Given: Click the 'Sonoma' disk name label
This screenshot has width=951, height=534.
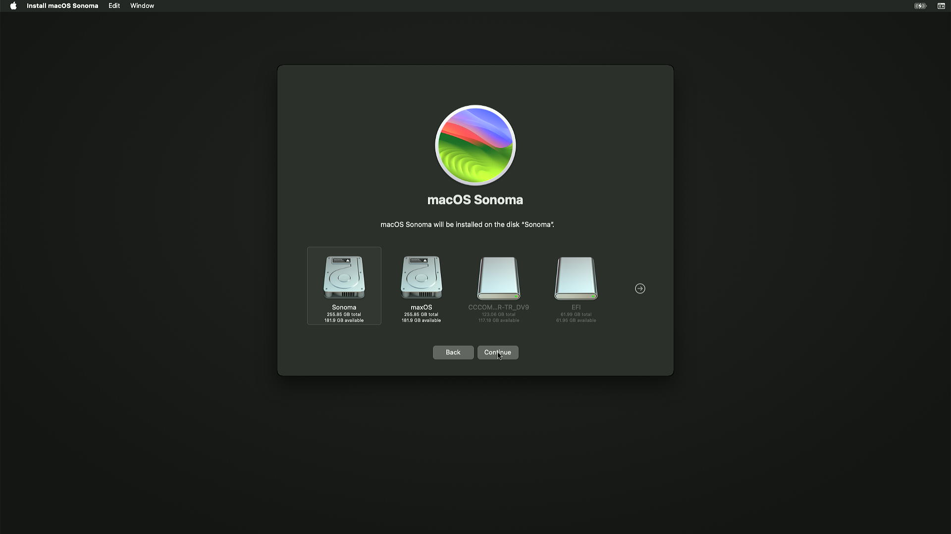Looking at the screenshot, I should click(x=344, y=307).
